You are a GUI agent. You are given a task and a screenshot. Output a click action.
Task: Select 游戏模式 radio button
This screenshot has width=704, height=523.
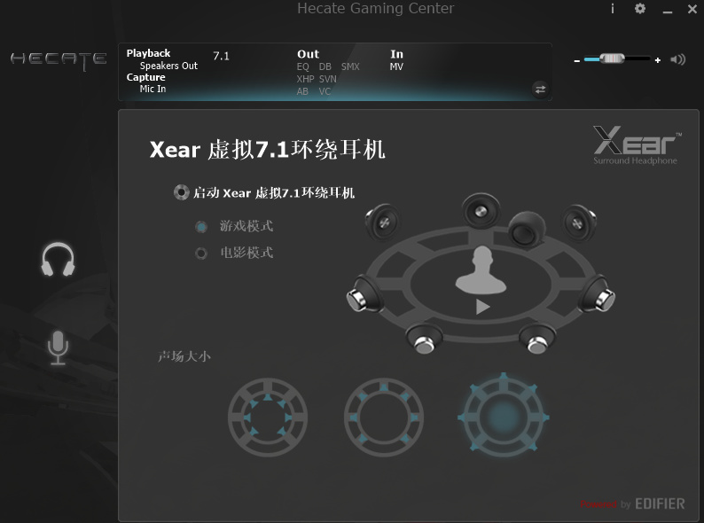[x=201, y=227]
